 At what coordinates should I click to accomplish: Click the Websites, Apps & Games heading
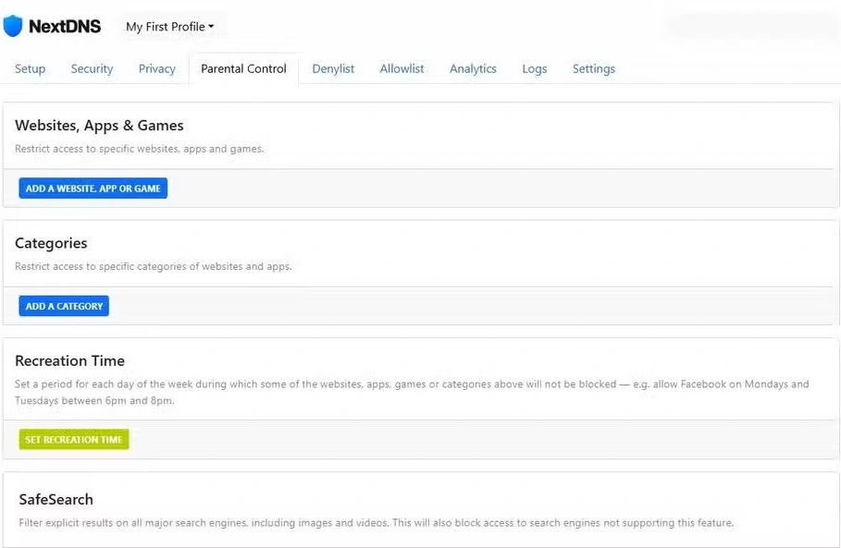[x=99, y=126]
